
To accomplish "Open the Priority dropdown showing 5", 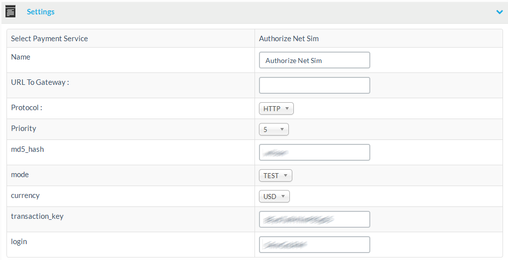I will 273,129.
